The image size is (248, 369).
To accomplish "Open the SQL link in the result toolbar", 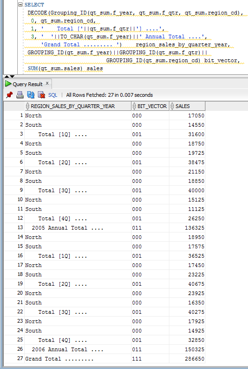I will pyautogui.click(x=53, y=95).
